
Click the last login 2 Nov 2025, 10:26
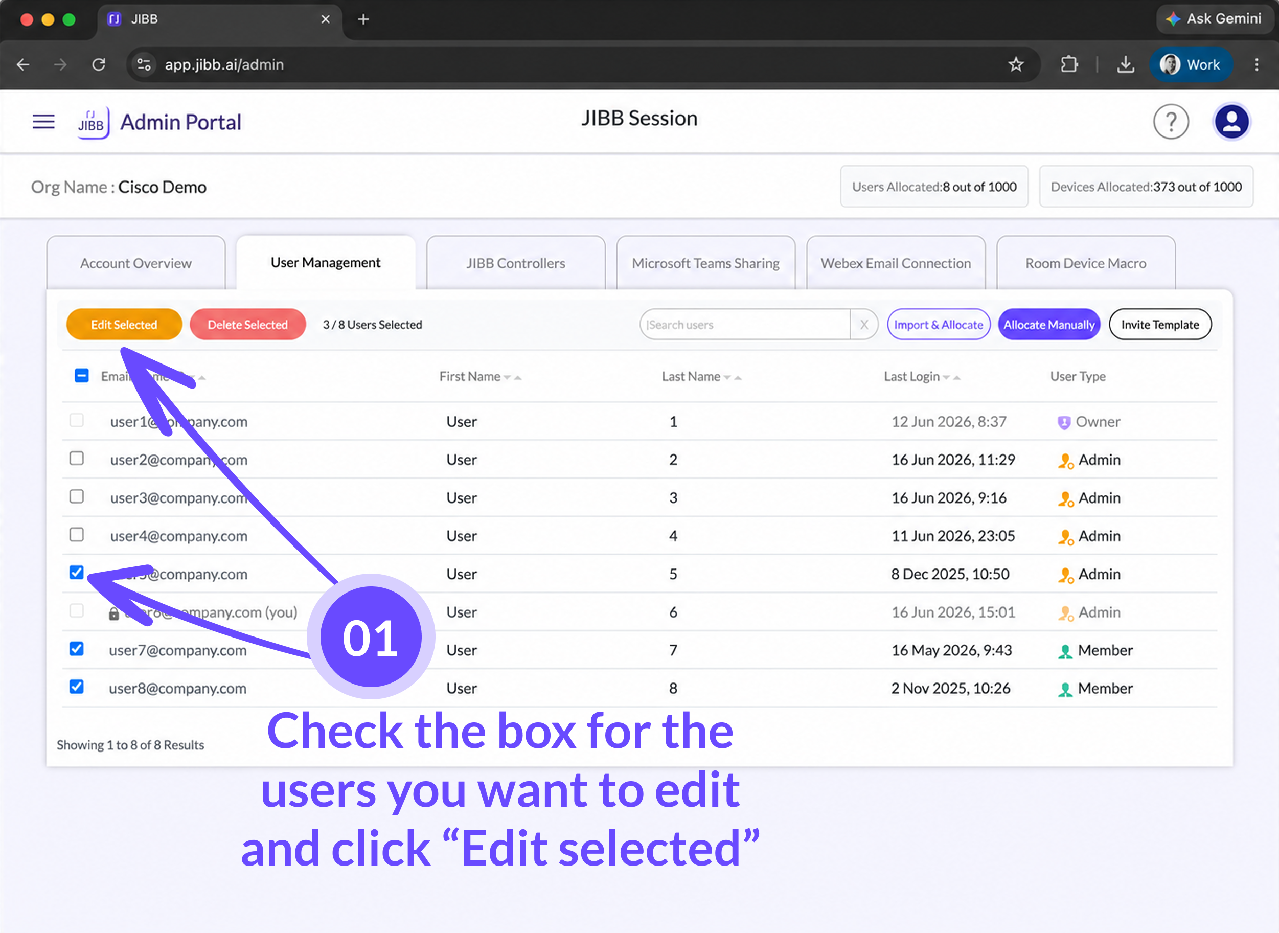[x=951, y=689]
